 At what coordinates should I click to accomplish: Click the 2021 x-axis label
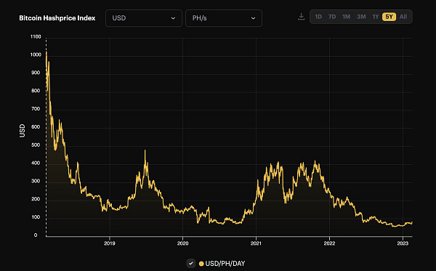pyautogui.click(x=256, y=243)
